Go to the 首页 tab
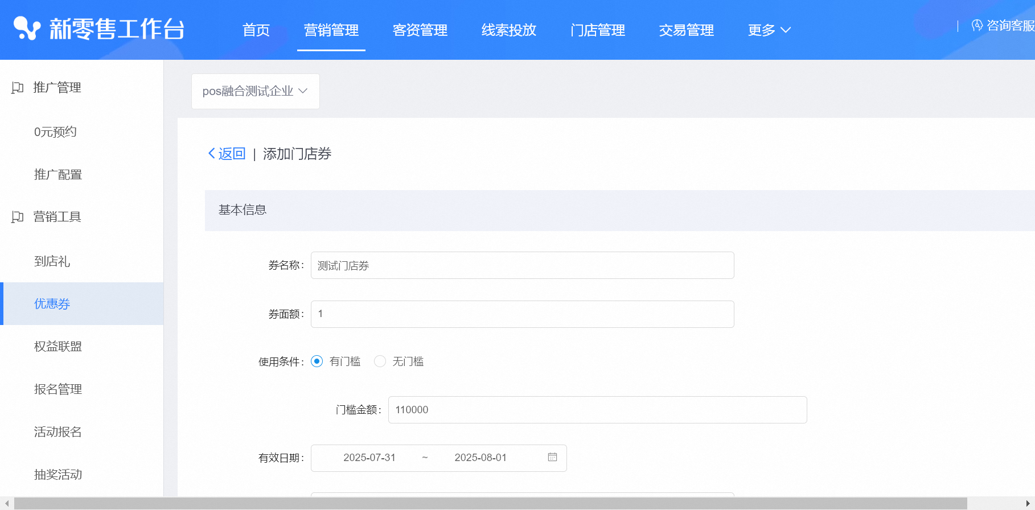 tap(256, 30)
